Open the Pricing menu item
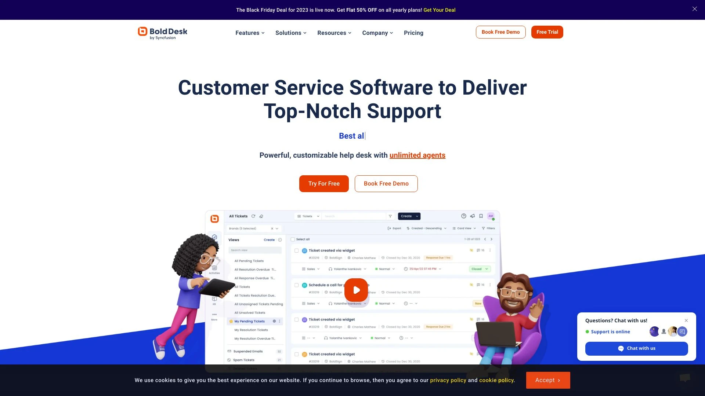Viewport: 705px width, 396px height. 413,32
